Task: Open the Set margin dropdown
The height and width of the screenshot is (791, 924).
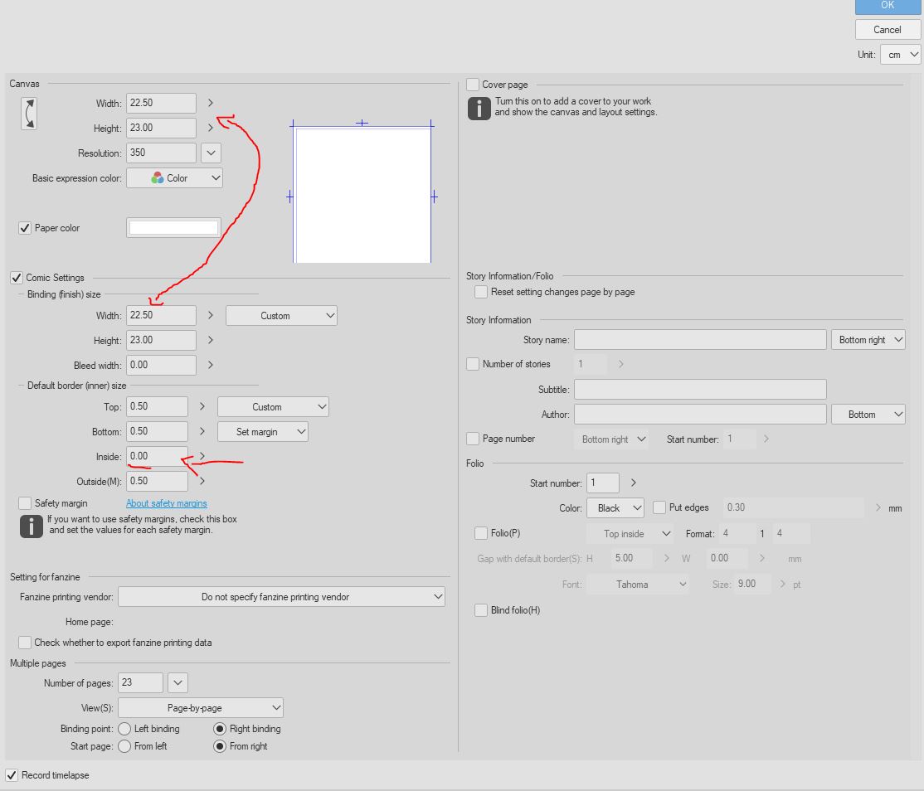Action: pos(263,432)
